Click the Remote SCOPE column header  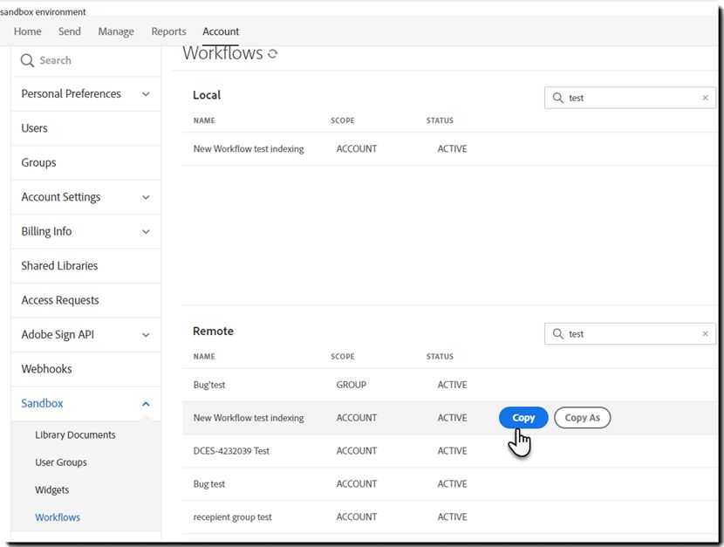point(343,356)
